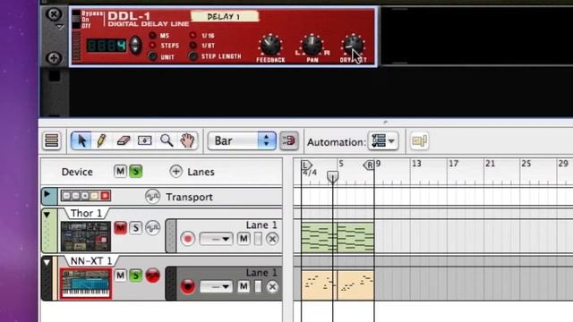Toggle the Device header S solo button
The height and width of the screenshot is (322, 573).
[x=135, y=171]
